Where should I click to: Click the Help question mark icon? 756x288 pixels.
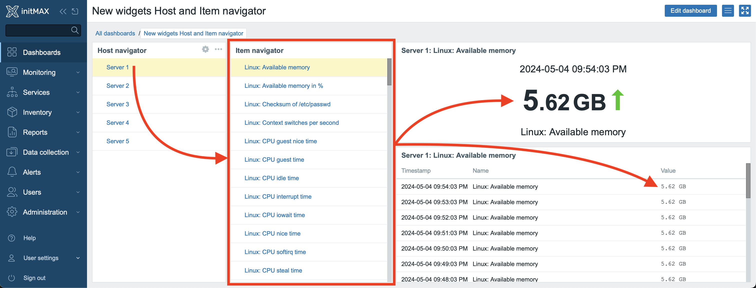click(x=11, y=238)
